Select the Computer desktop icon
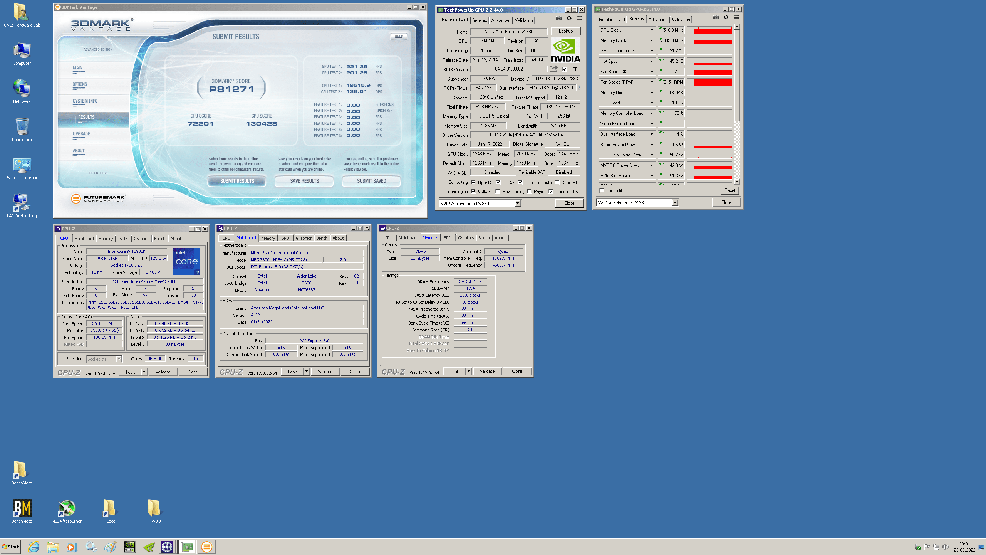Screen dimensions: 986x555 22,54
